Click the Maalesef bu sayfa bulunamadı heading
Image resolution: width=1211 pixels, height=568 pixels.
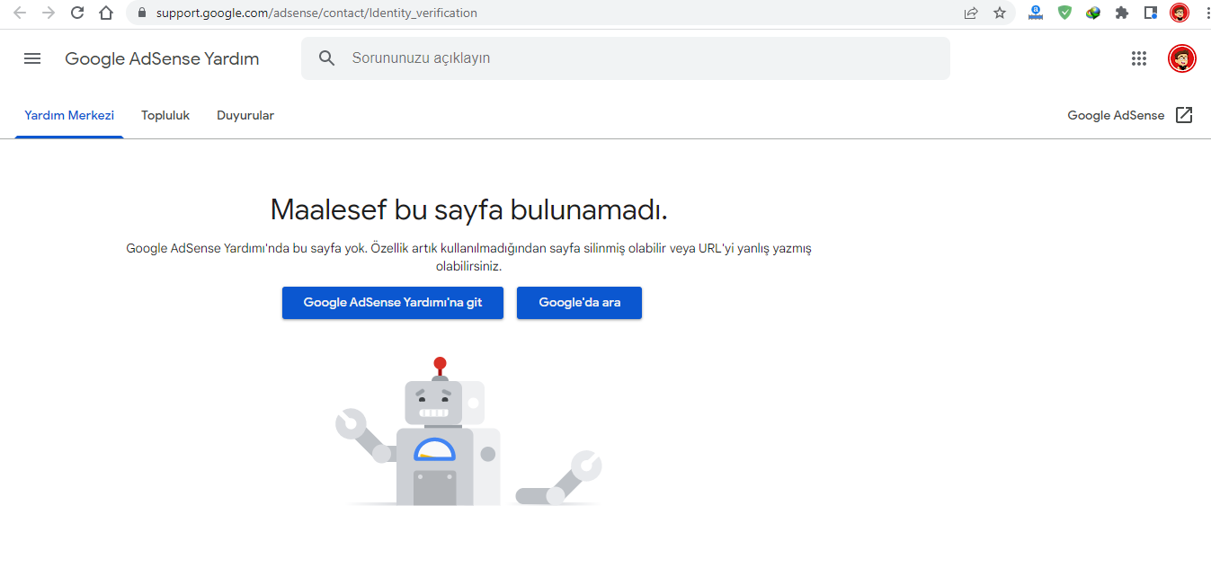pos(468,210)
